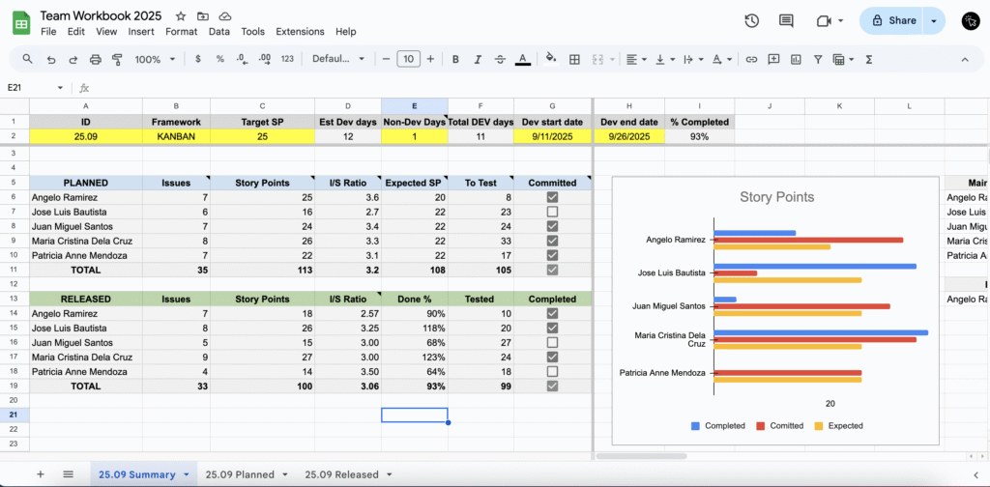The image size is (990, 487).
Task: Open the zoom 100% dropdown
Action: point(155,59)
